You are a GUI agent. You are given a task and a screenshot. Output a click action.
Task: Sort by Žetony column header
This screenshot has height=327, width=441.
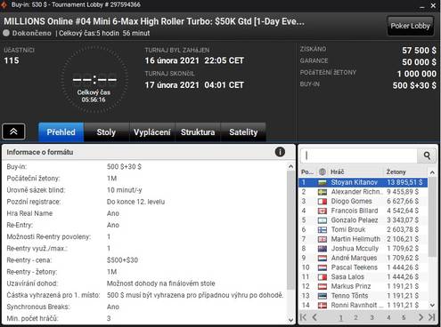tap(396, 171)
